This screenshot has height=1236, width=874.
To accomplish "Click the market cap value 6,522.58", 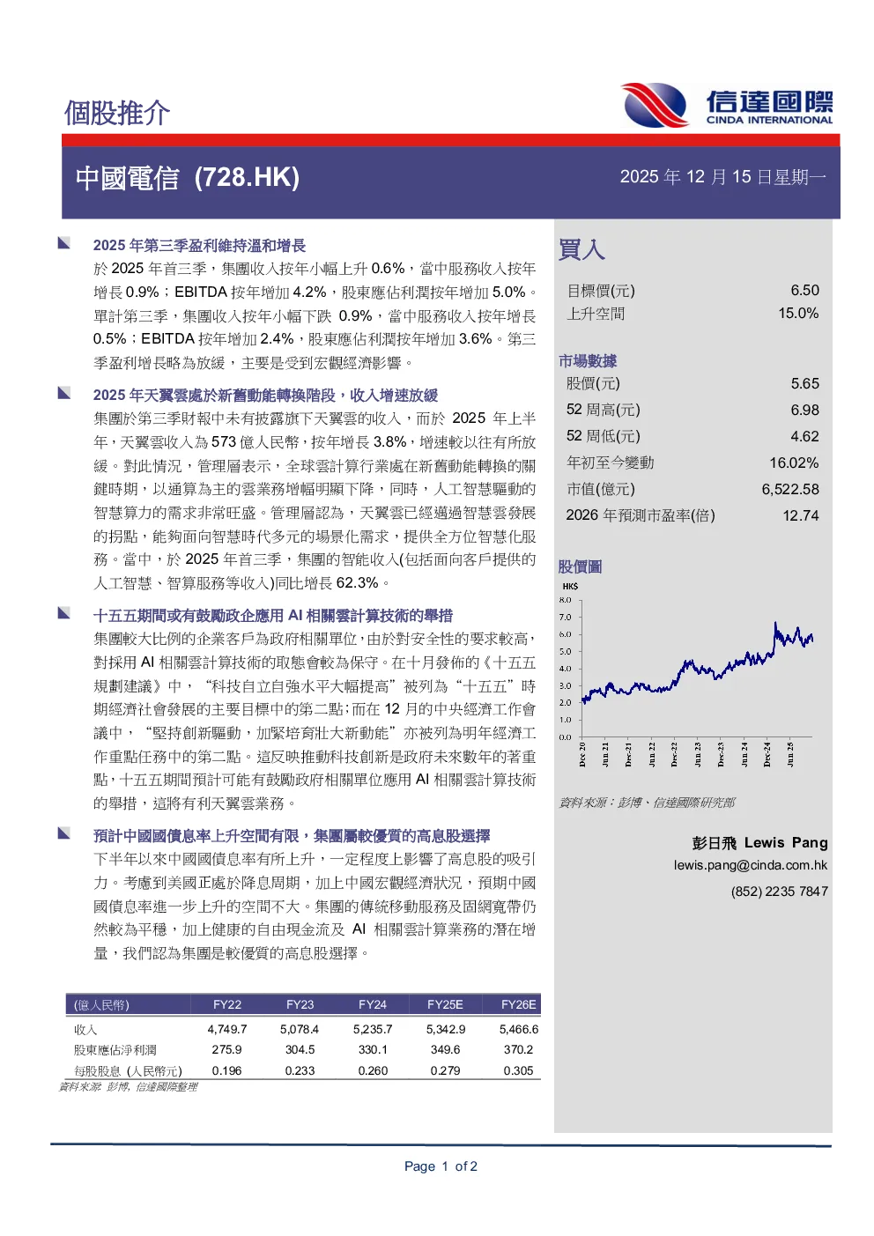I will tap(790, 489).
